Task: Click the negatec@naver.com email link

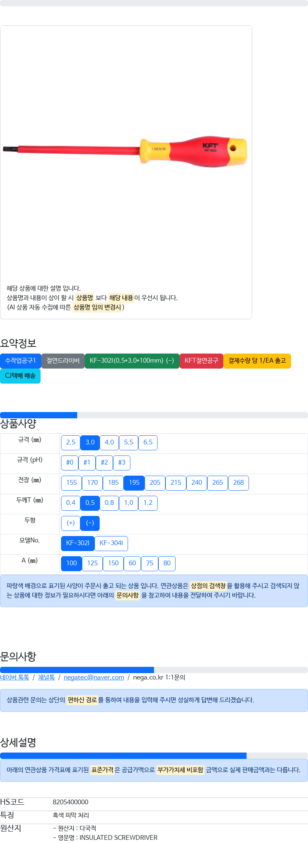Action: (94, 677)
